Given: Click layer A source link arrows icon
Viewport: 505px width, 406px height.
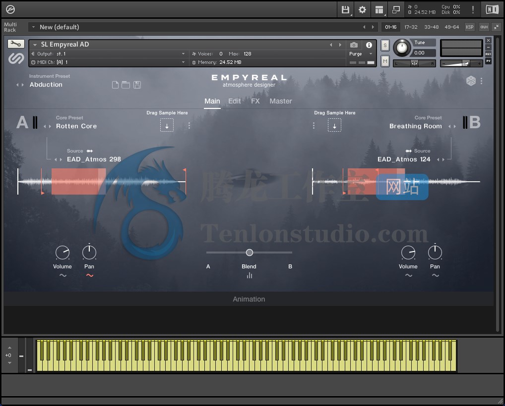Looking at the screenshot, I should (x=89, y=151).
